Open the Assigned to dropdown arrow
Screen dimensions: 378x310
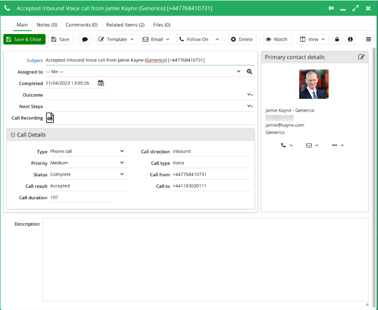(239, 71)
